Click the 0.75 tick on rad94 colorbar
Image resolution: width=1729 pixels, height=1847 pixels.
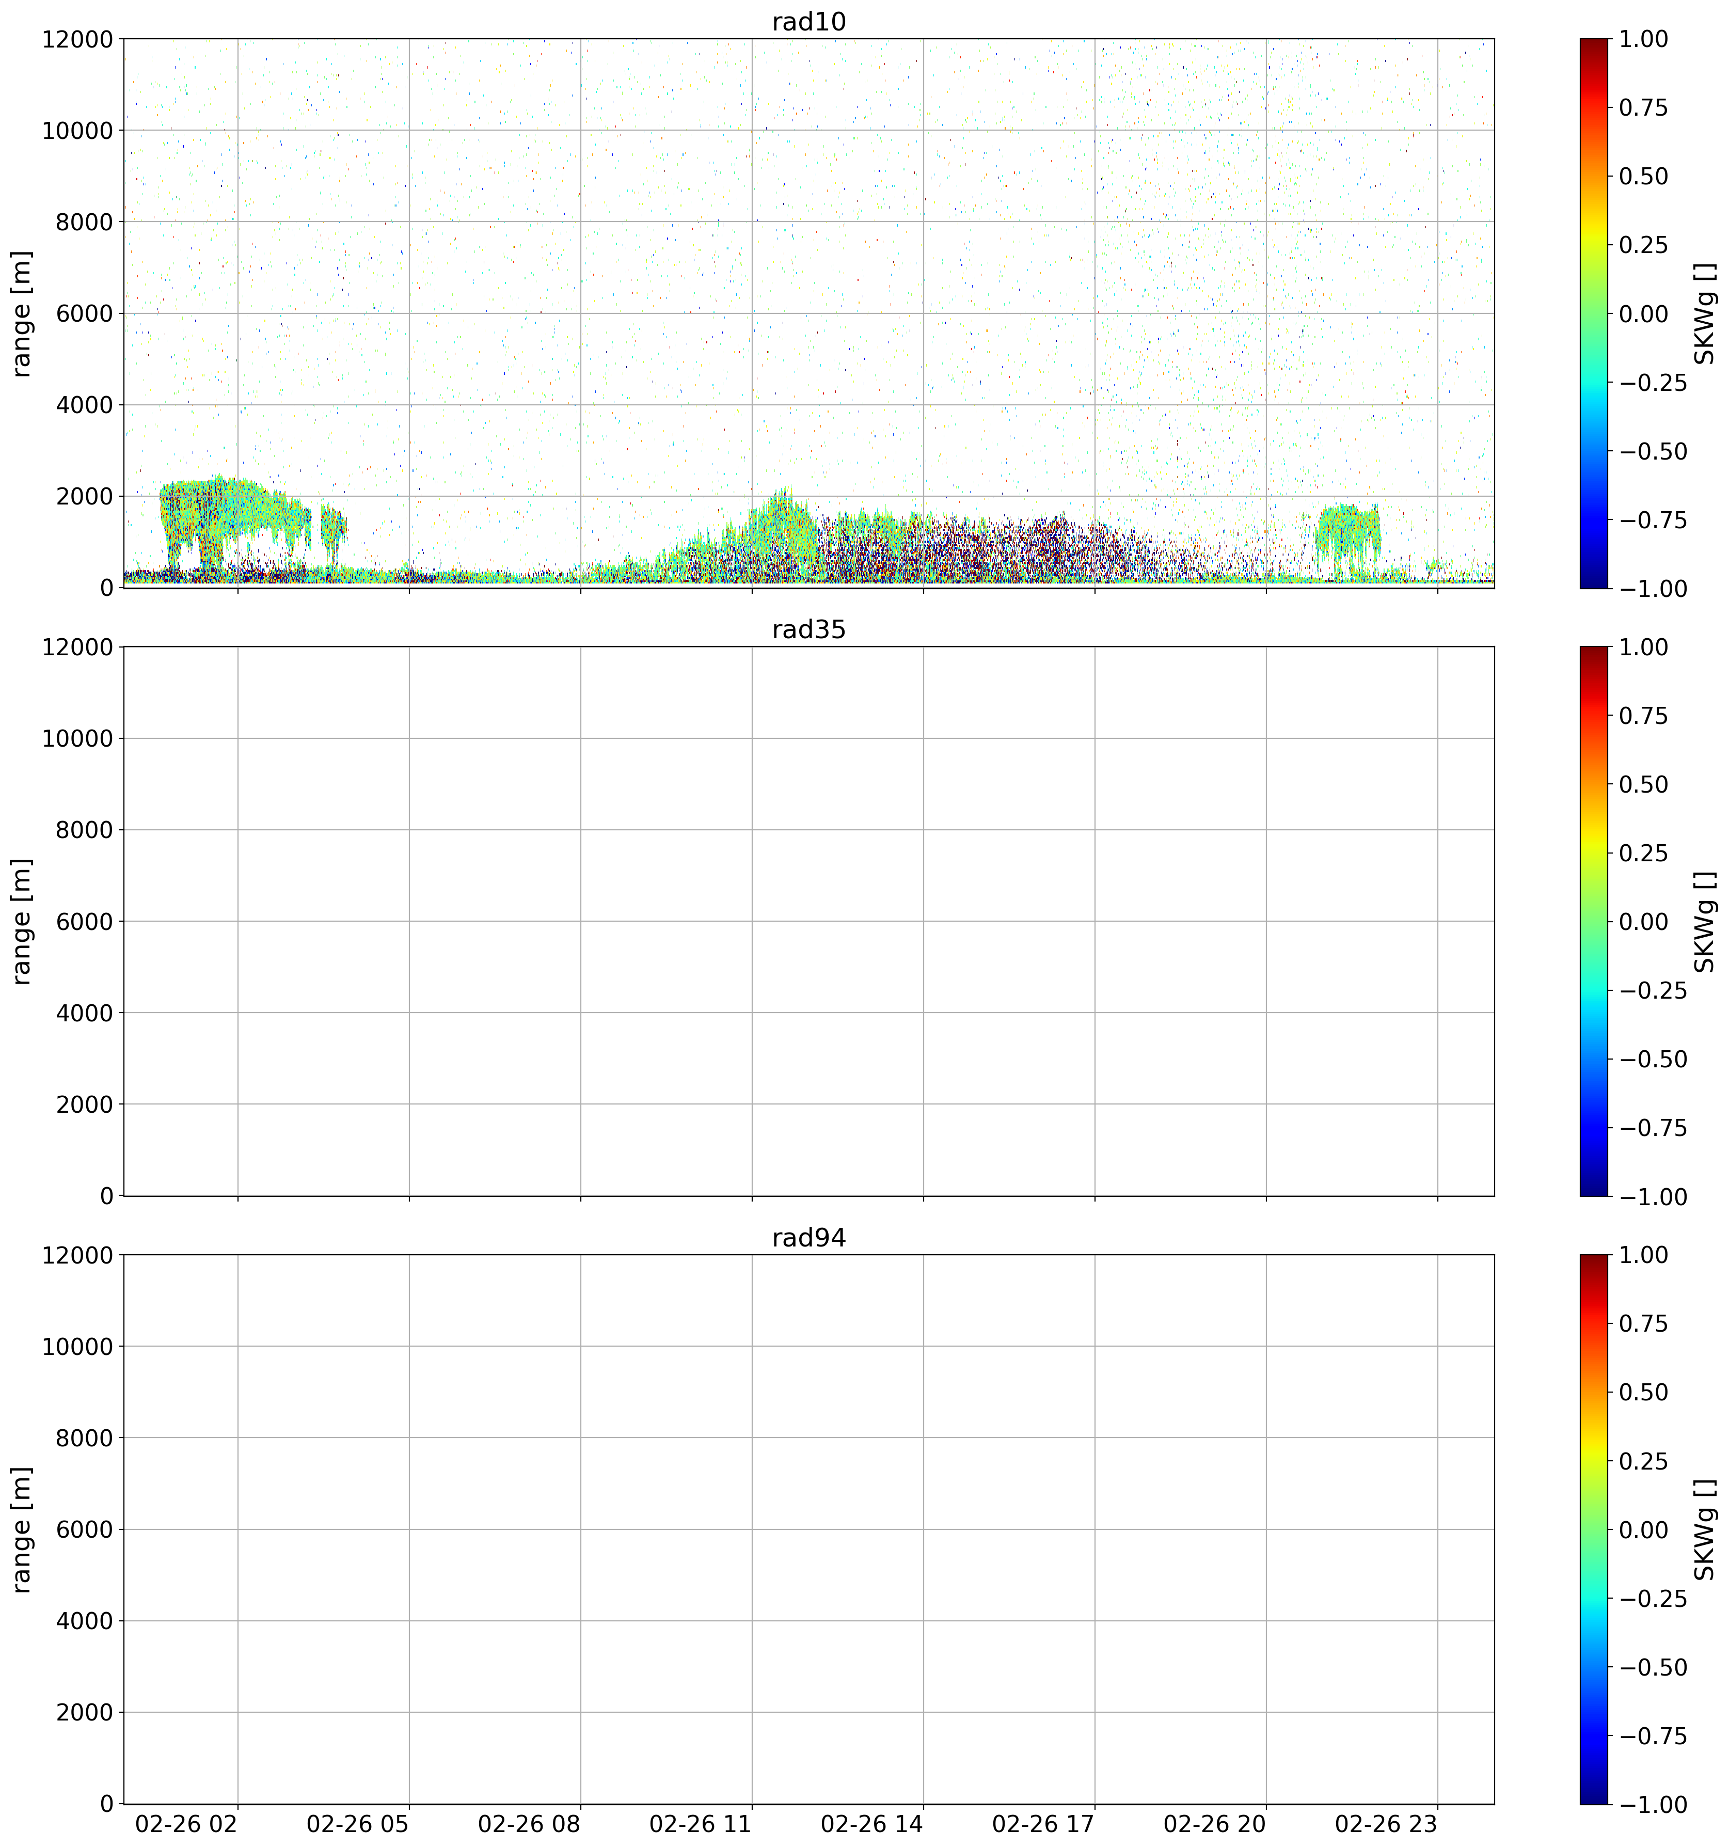tap(1643, 1323)
